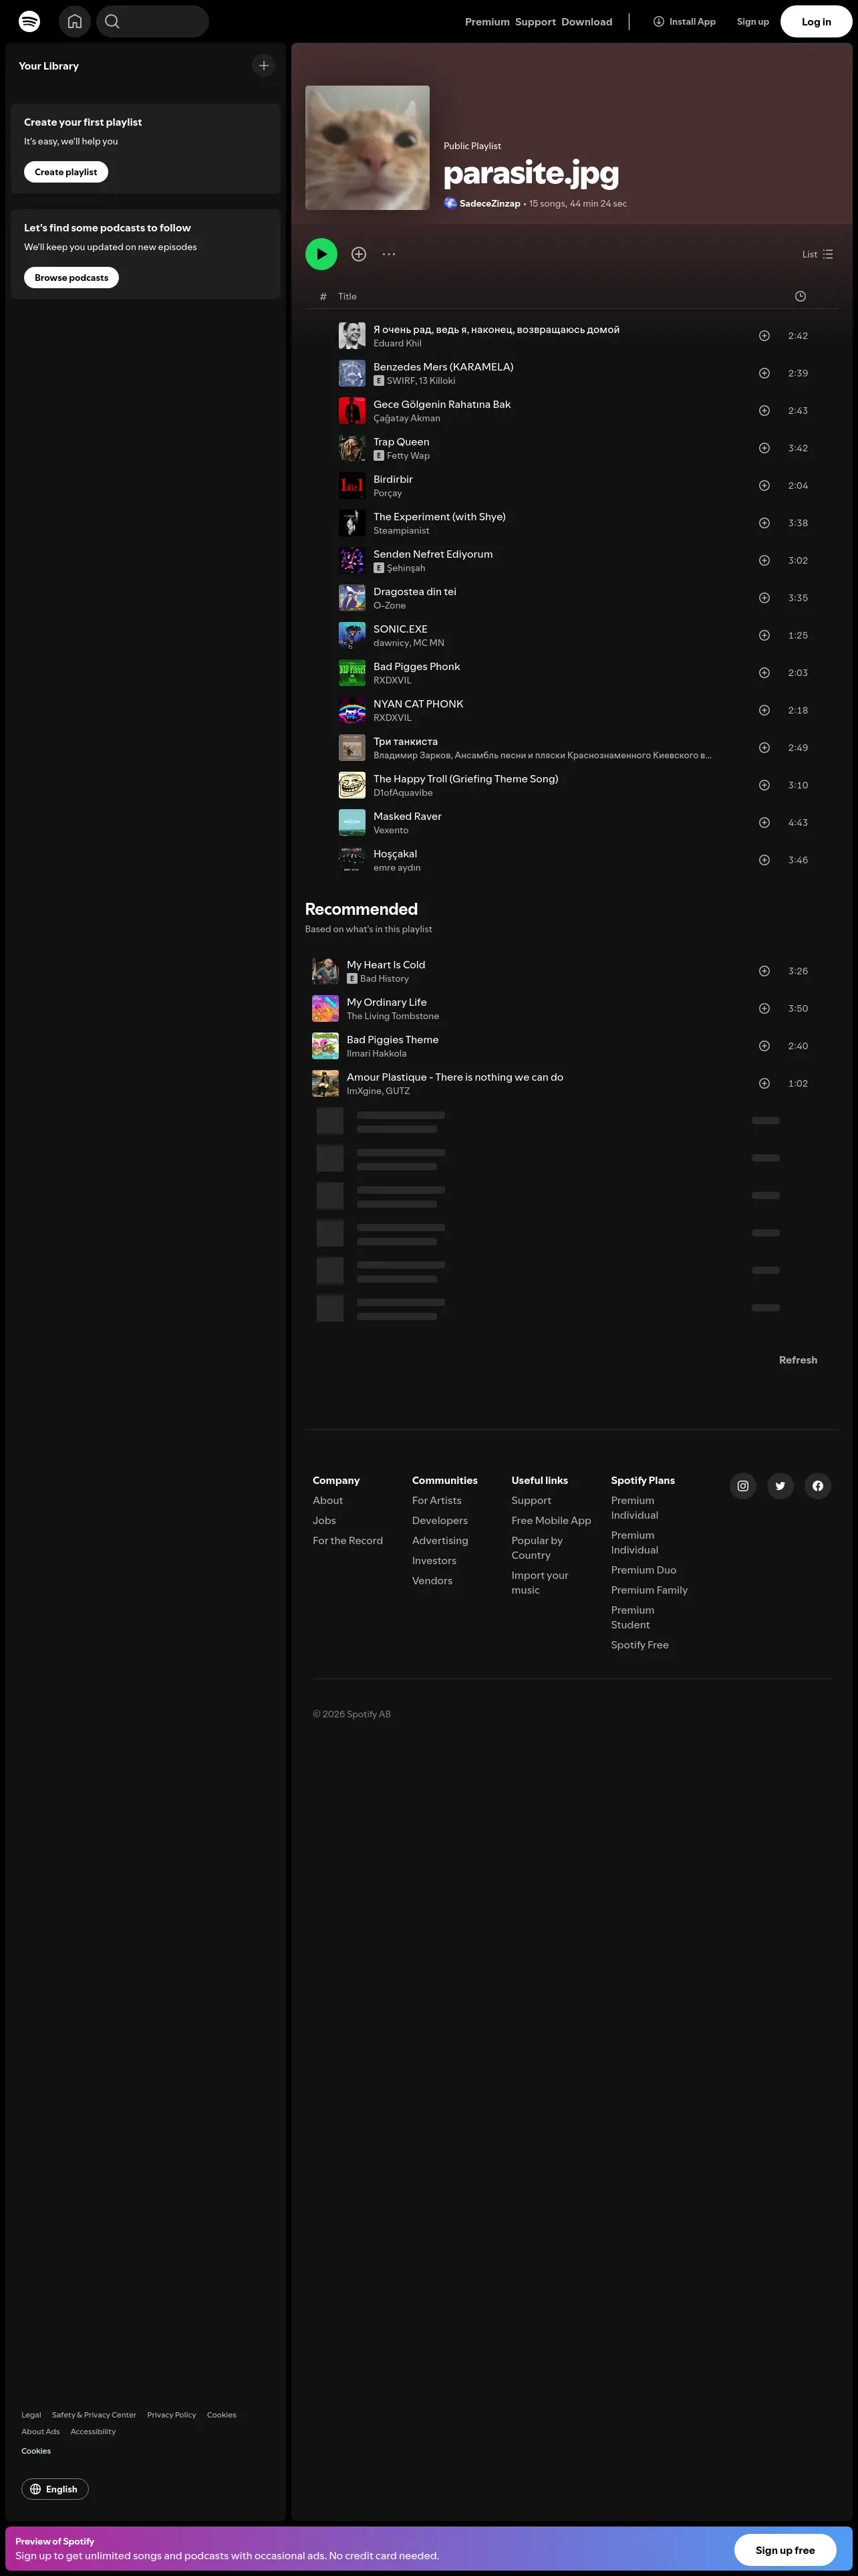Add The Experiment (with Shye) to library
The image size is (858, 2576).
[x=764, y=523]
